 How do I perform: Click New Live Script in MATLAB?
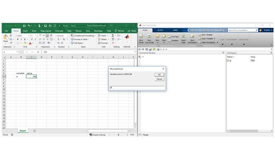149,38
